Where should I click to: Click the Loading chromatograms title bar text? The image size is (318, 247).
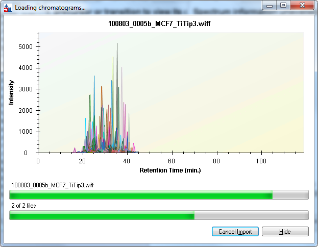tap(50, 8)
